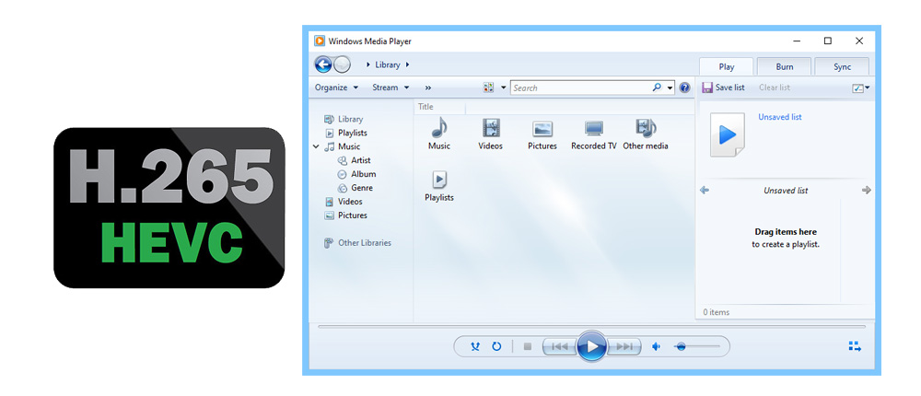Switch to Now Playing mode icon
921x396 pixels.
pos(855,346)
